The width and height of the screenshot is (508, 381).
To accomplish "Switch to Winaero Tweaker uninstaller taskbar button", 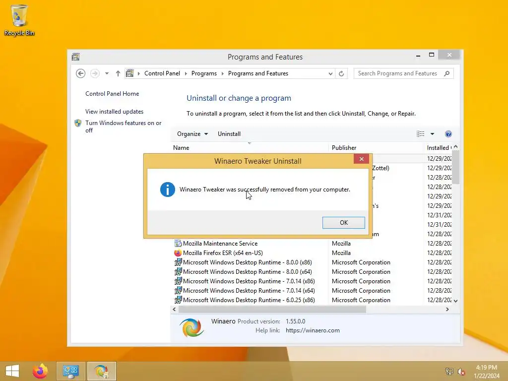I will (101, 371).
